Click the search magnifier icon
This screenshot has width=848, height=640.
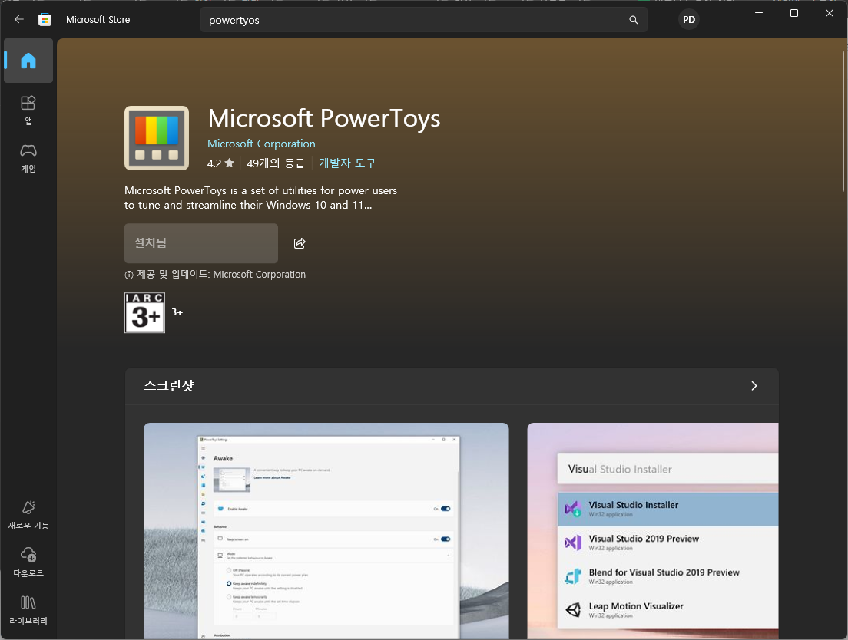point(633,20)
